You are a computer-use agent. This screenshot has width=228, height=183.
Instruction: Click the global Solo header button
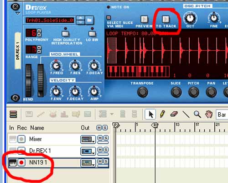105,128
